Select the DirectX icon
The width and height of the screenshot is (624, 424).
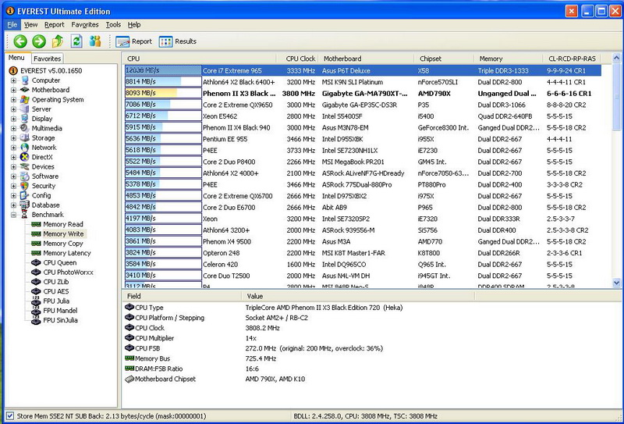[x=25, y=157]
